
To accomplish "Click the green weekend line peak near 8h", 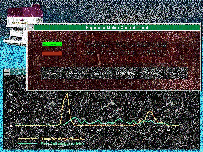I will coord(75,118).
